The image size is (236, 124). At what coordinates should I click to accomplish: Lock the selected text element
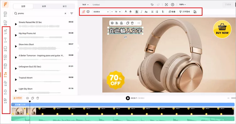(x=121, y=23)
